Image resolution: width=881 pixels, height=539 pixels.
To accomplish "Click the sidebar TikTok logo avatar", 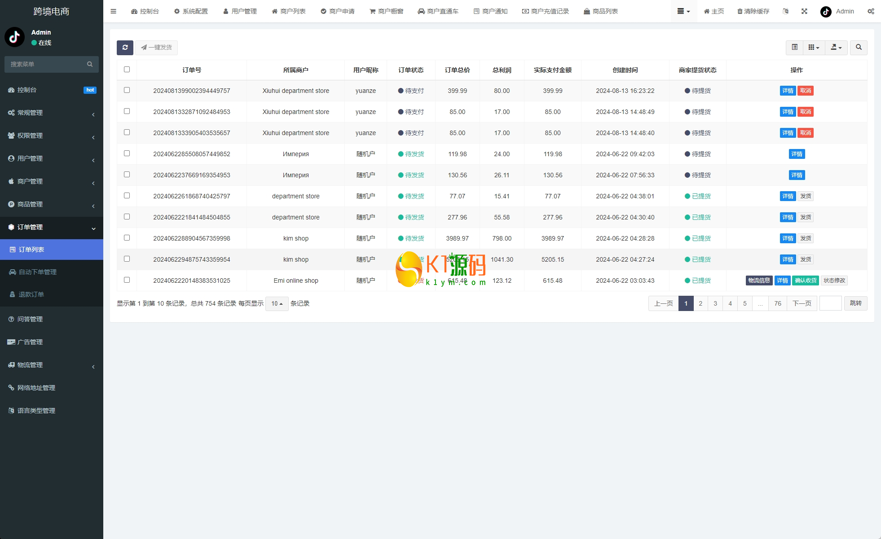I will (15, 37).
